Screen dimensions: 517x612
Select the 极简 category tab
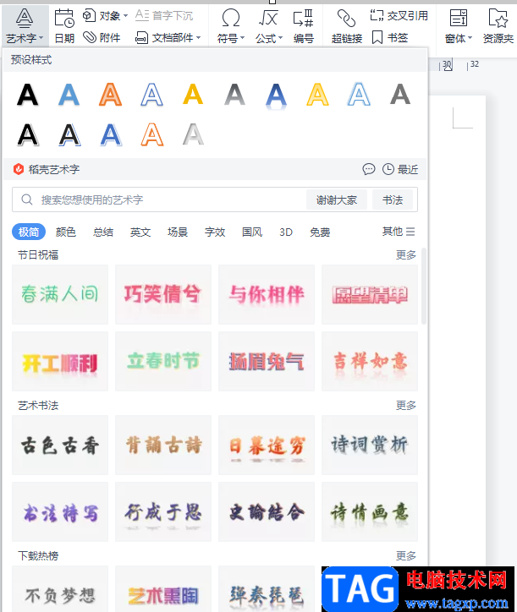tap(29, 232)
